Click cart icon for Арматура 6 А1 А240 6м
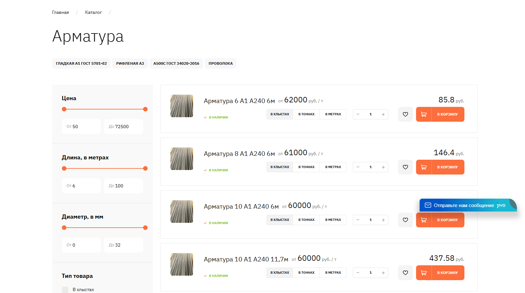This screenshot has width=525, height=293. pyautogui.click(x=424, y=114)
